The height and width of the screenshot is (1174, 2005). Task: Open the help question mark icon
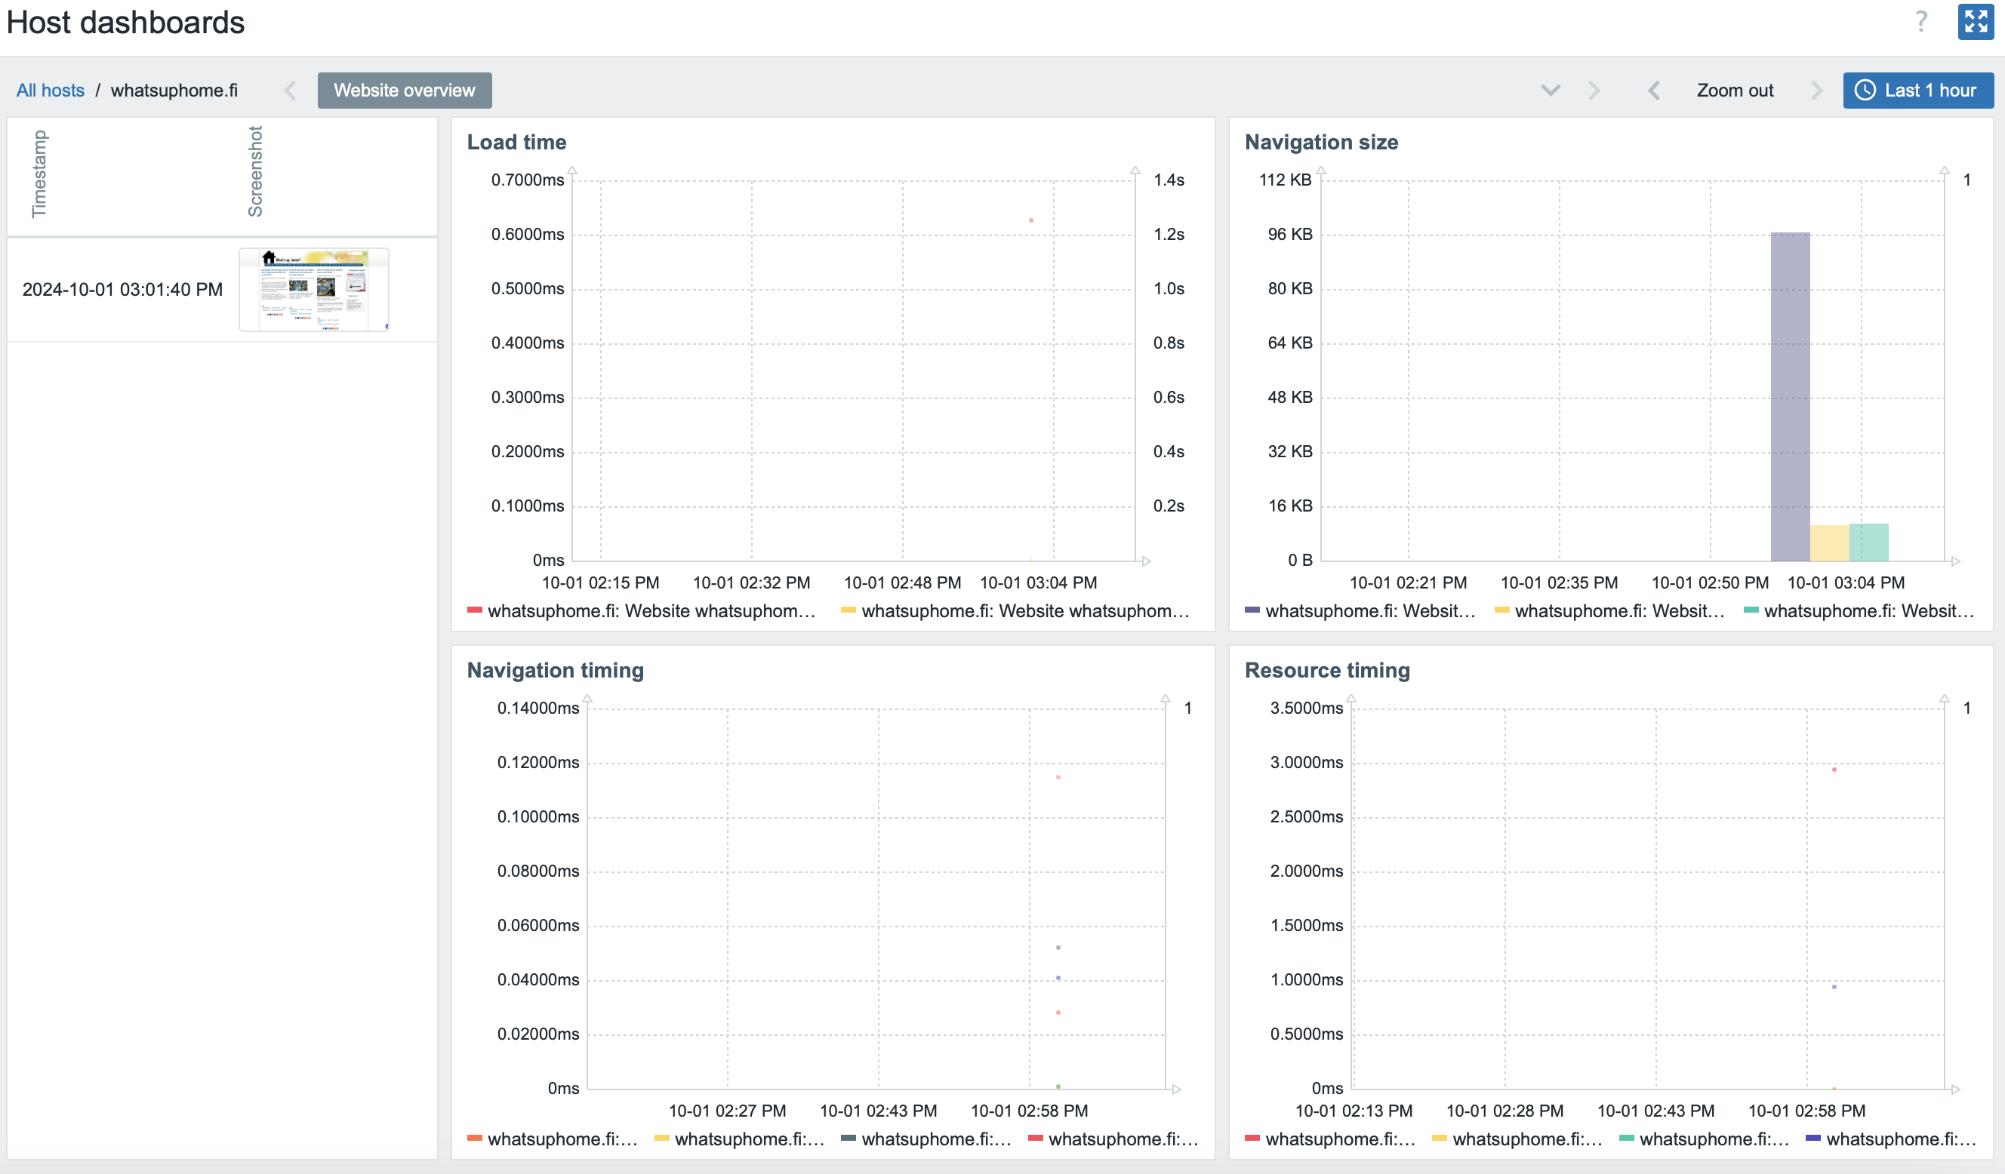pyautogui.click(x=1921, y=21)
